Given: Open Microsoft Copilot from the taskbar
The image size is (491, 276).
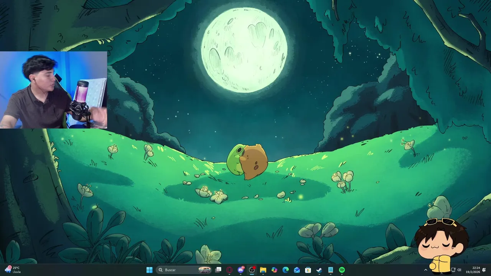Looking at the screenshot, I should (x=274, y=270).
